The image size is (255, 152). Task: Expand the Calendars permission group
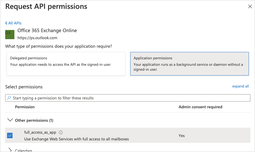click(x=10, y=150)
